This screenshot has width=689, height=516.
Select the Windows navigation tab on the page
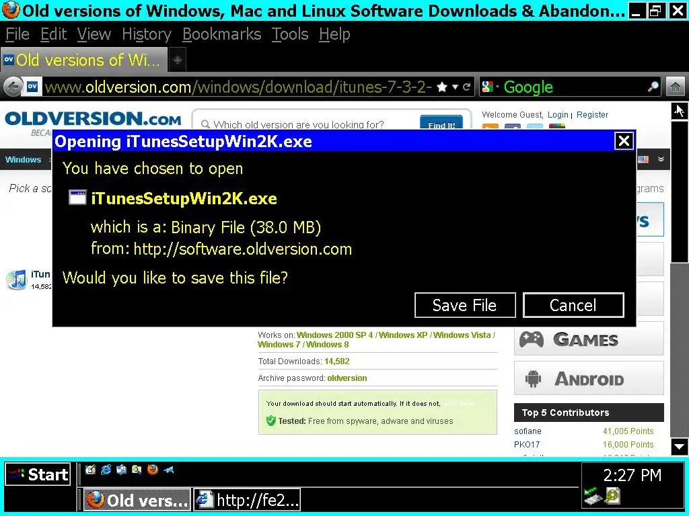tap(23, 160)
